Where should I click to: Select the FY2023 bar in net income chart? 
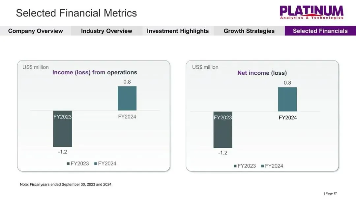click(223, 130)
